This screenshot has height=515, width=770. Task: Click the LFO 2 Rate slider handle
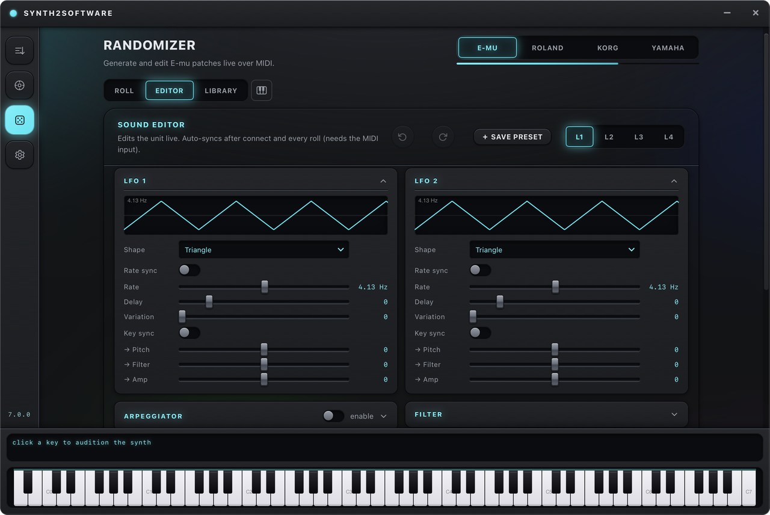click(x=555, y=287)
